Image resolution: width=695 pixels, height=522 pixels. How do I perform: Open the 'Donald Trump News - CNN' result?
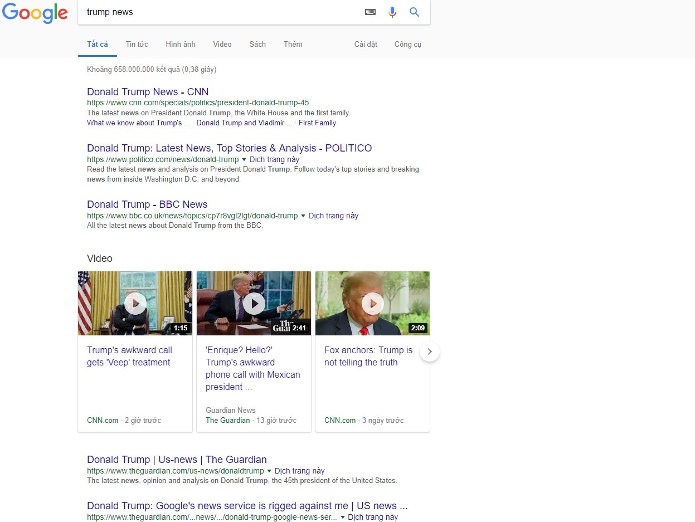coord(147,91)
